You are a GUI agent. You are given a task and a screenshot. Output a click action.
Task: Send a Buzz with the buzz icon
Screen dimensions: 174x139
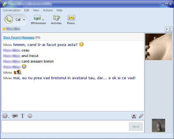pos(30,116)
